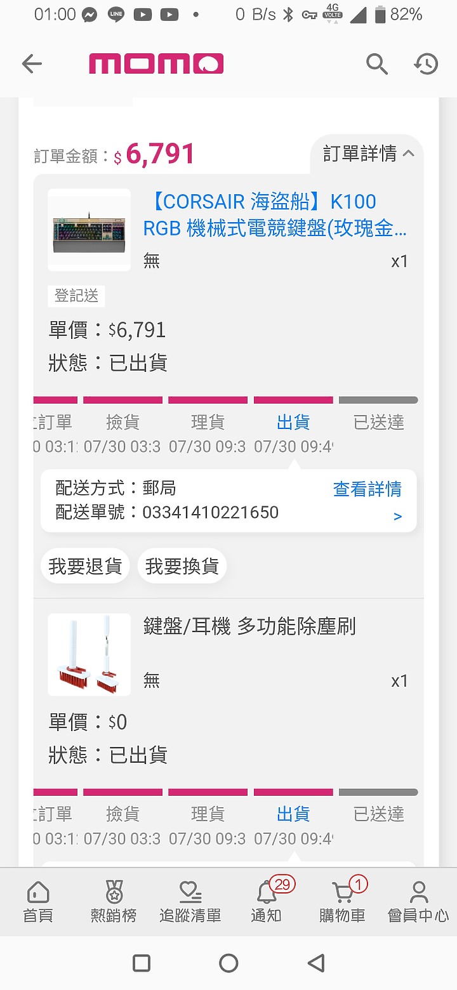Open the keyboard product thumbnail
Image resolution: width=457 pixels, height=990 pixels.
tap(89, 230)
